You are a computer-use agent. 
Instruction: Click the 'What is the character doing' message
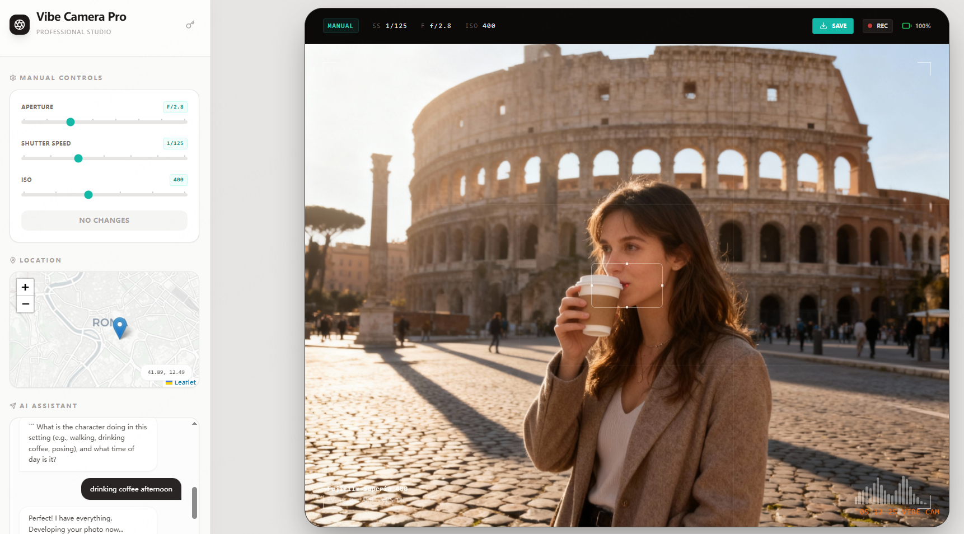point(88,443)
